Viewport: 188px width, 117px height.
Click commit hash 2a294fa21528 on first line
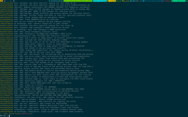coord(7,3)
